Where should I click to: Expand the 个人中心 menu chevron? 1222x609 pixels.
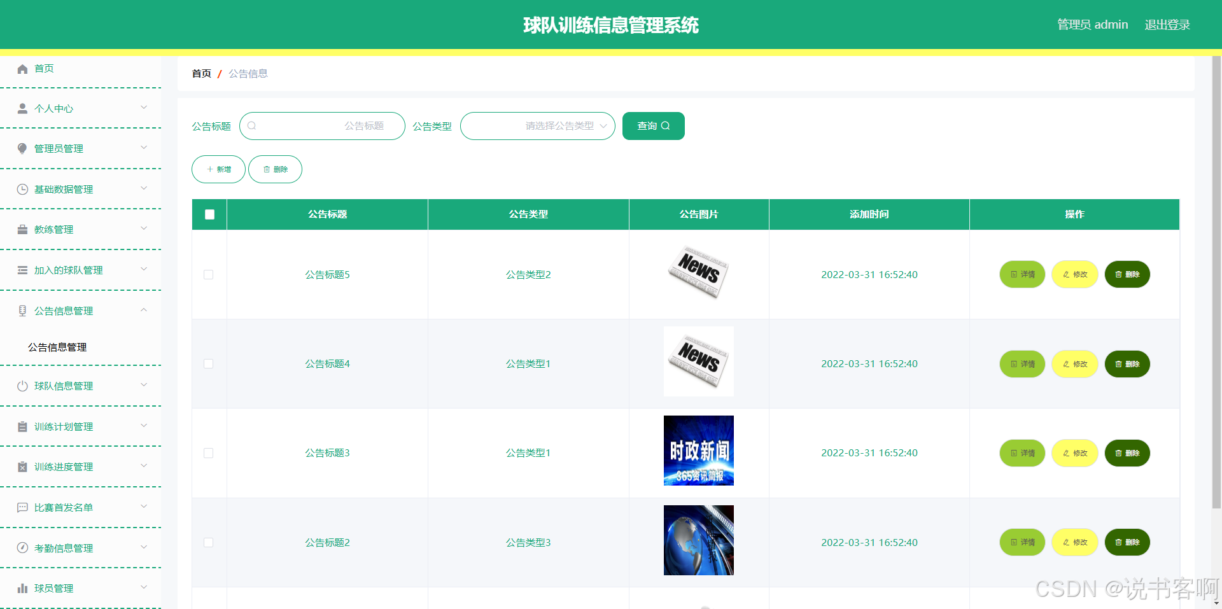tap(144, 108)
